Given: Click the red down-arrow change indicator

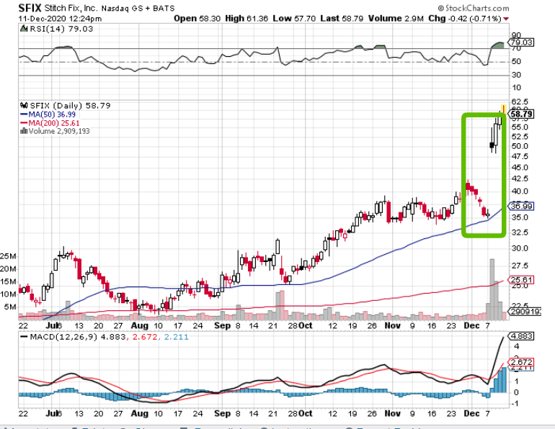Looking at the screenshot, I should pos(506,19).
